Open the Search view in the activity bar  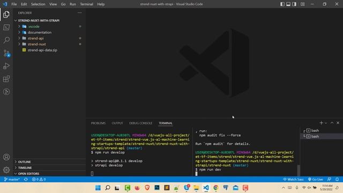6,40
